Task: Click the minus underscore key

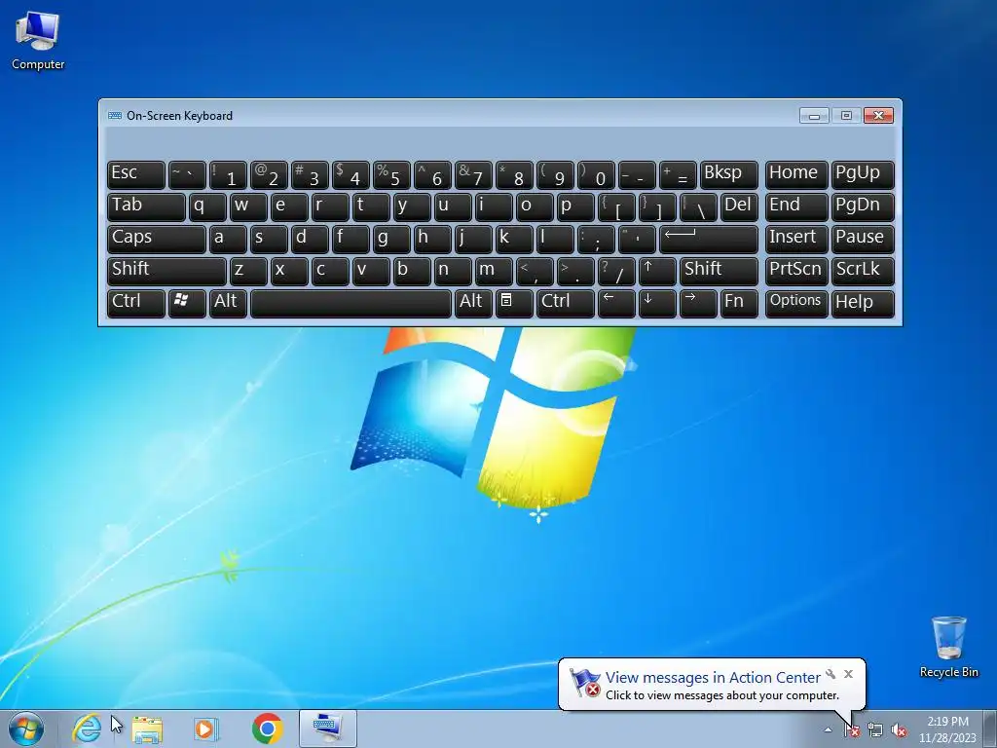Action: pyautogui.click(x=637, y=174)
